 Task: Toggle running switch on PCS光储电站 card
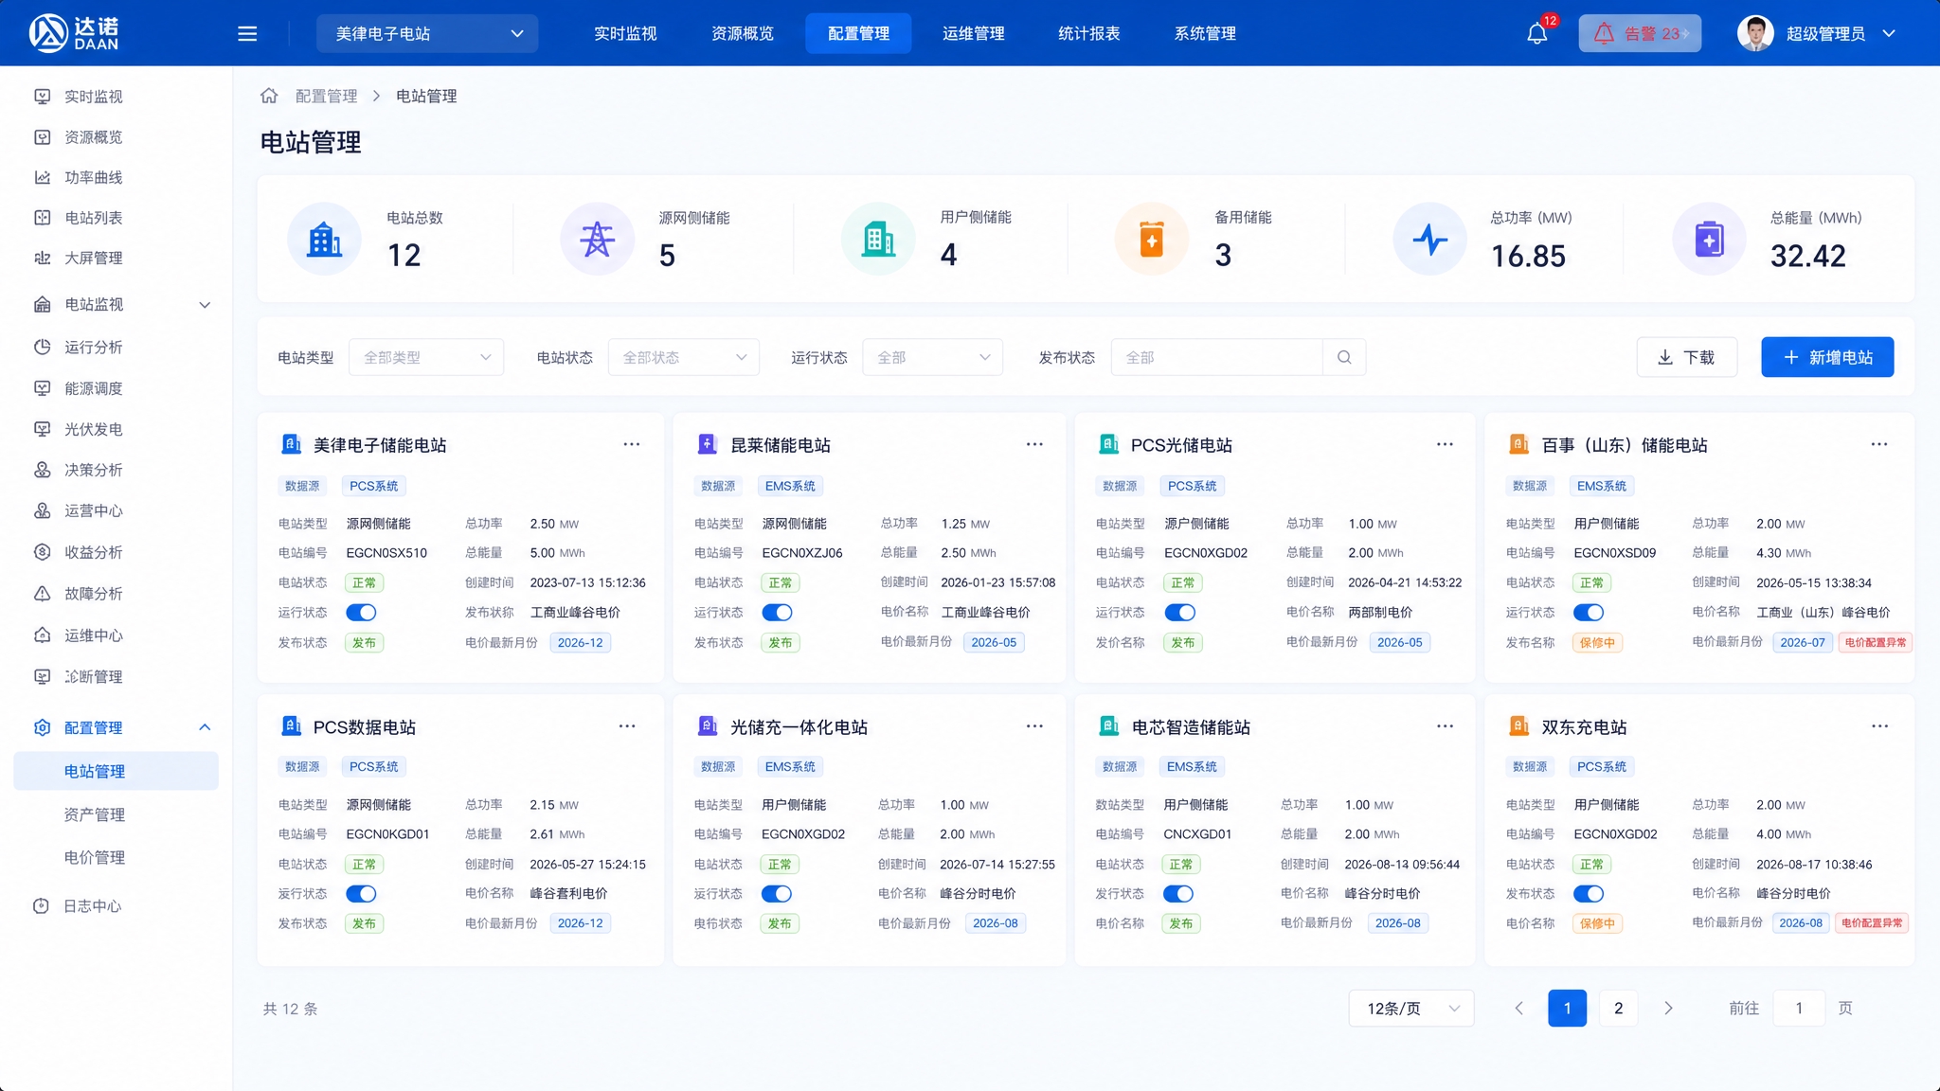(1179, 613)
